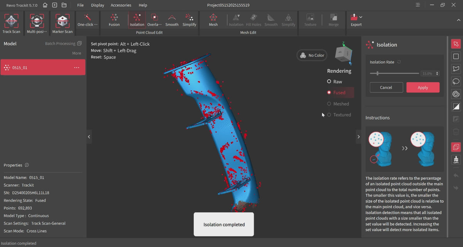Cancel the isolation operation
463x247 pixels.
pyautogui.click(x=386, y=87)
